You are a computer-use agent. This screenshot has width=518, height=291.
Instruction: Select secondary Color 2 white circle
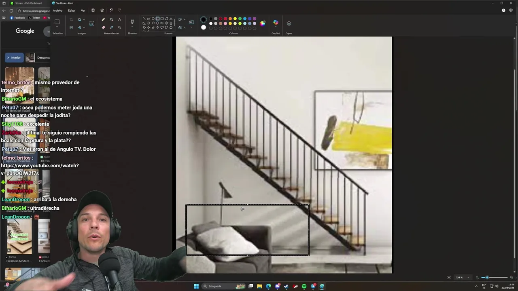(x=204, y=27)
